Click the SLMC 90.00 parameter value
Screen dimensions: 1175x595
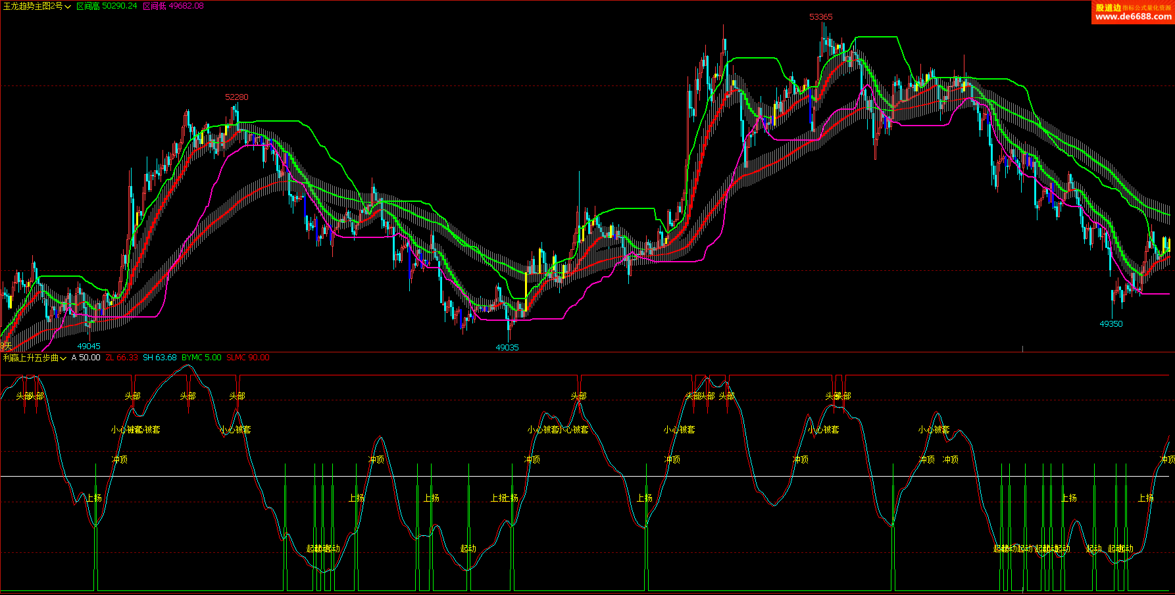248,358
